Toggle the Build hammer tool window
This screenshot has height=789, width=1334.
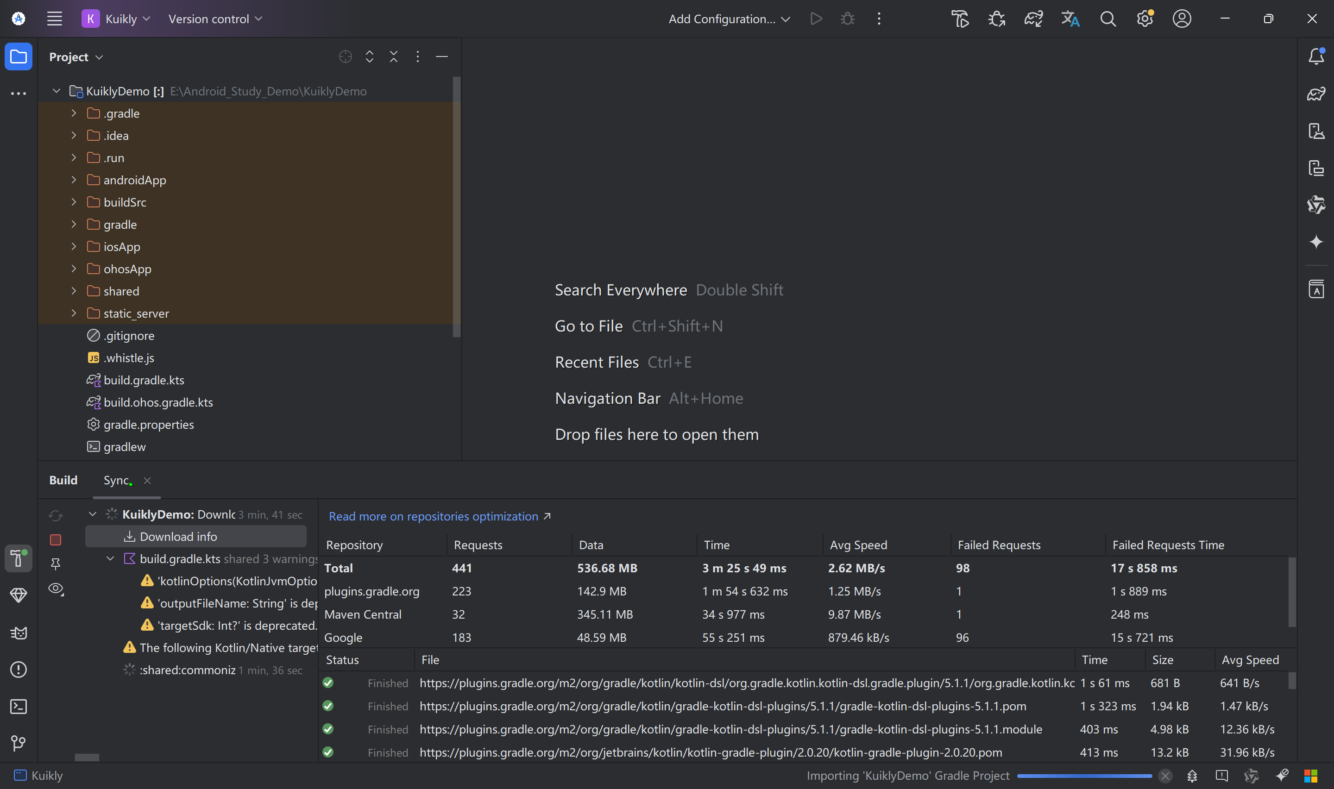coord(19,558)
